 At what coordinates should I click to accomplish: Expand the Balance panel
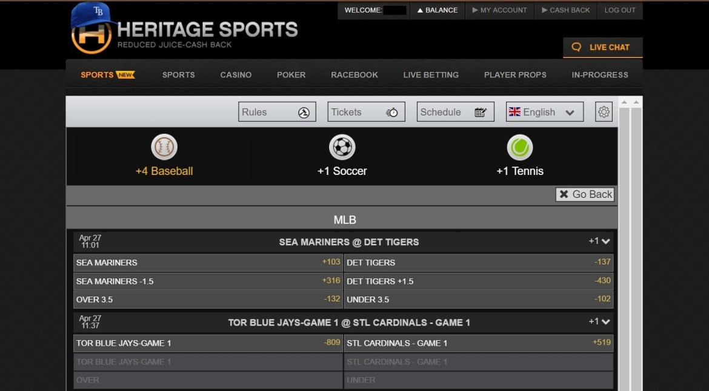coord(438,10)
